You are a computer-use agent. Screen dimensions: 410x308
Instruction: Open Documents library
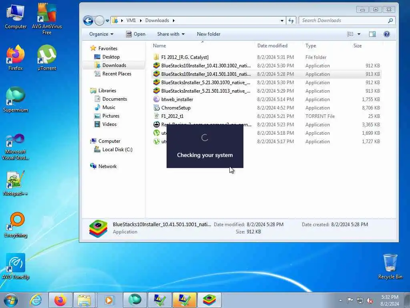(115, 99)
